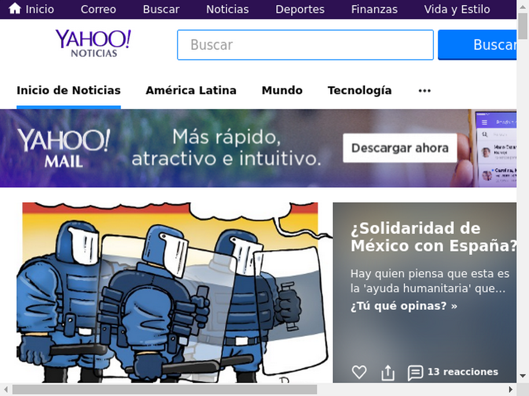Click the Yahoo Mail logo in the banner
This screenshot has height=396, width=529.
pos(64,148)
